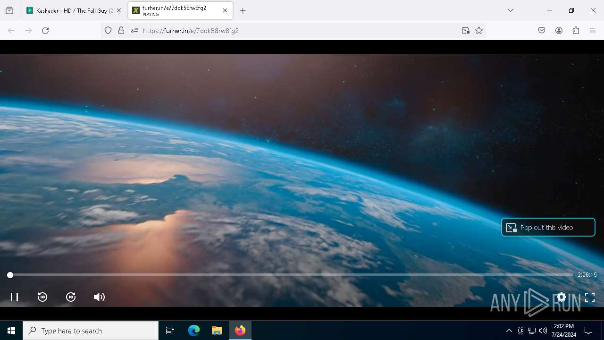Open Firefox View recent browsing

point(9,10)
